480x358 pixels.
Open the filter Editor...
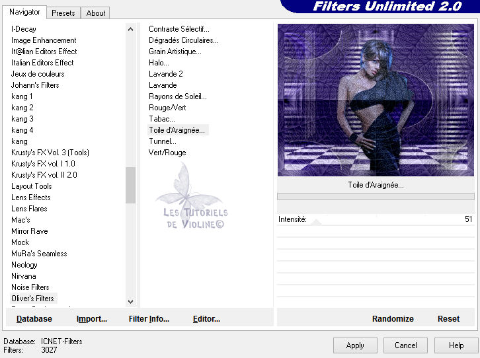click(x=206, y=318)
